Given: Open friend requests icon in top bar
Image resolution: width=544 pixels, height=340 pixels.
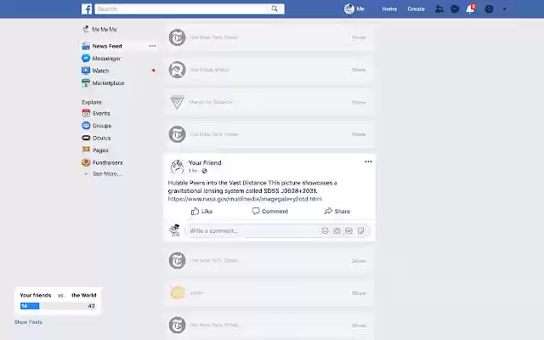Looking at the screenshot, I should coord(439,9).
